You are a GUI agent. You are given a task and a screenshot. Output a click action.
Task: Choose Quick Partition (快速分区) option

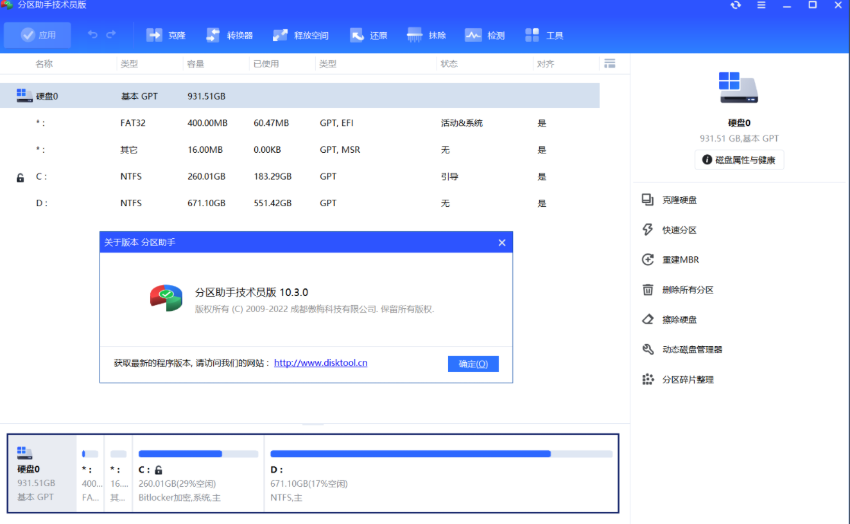[679, 230]
